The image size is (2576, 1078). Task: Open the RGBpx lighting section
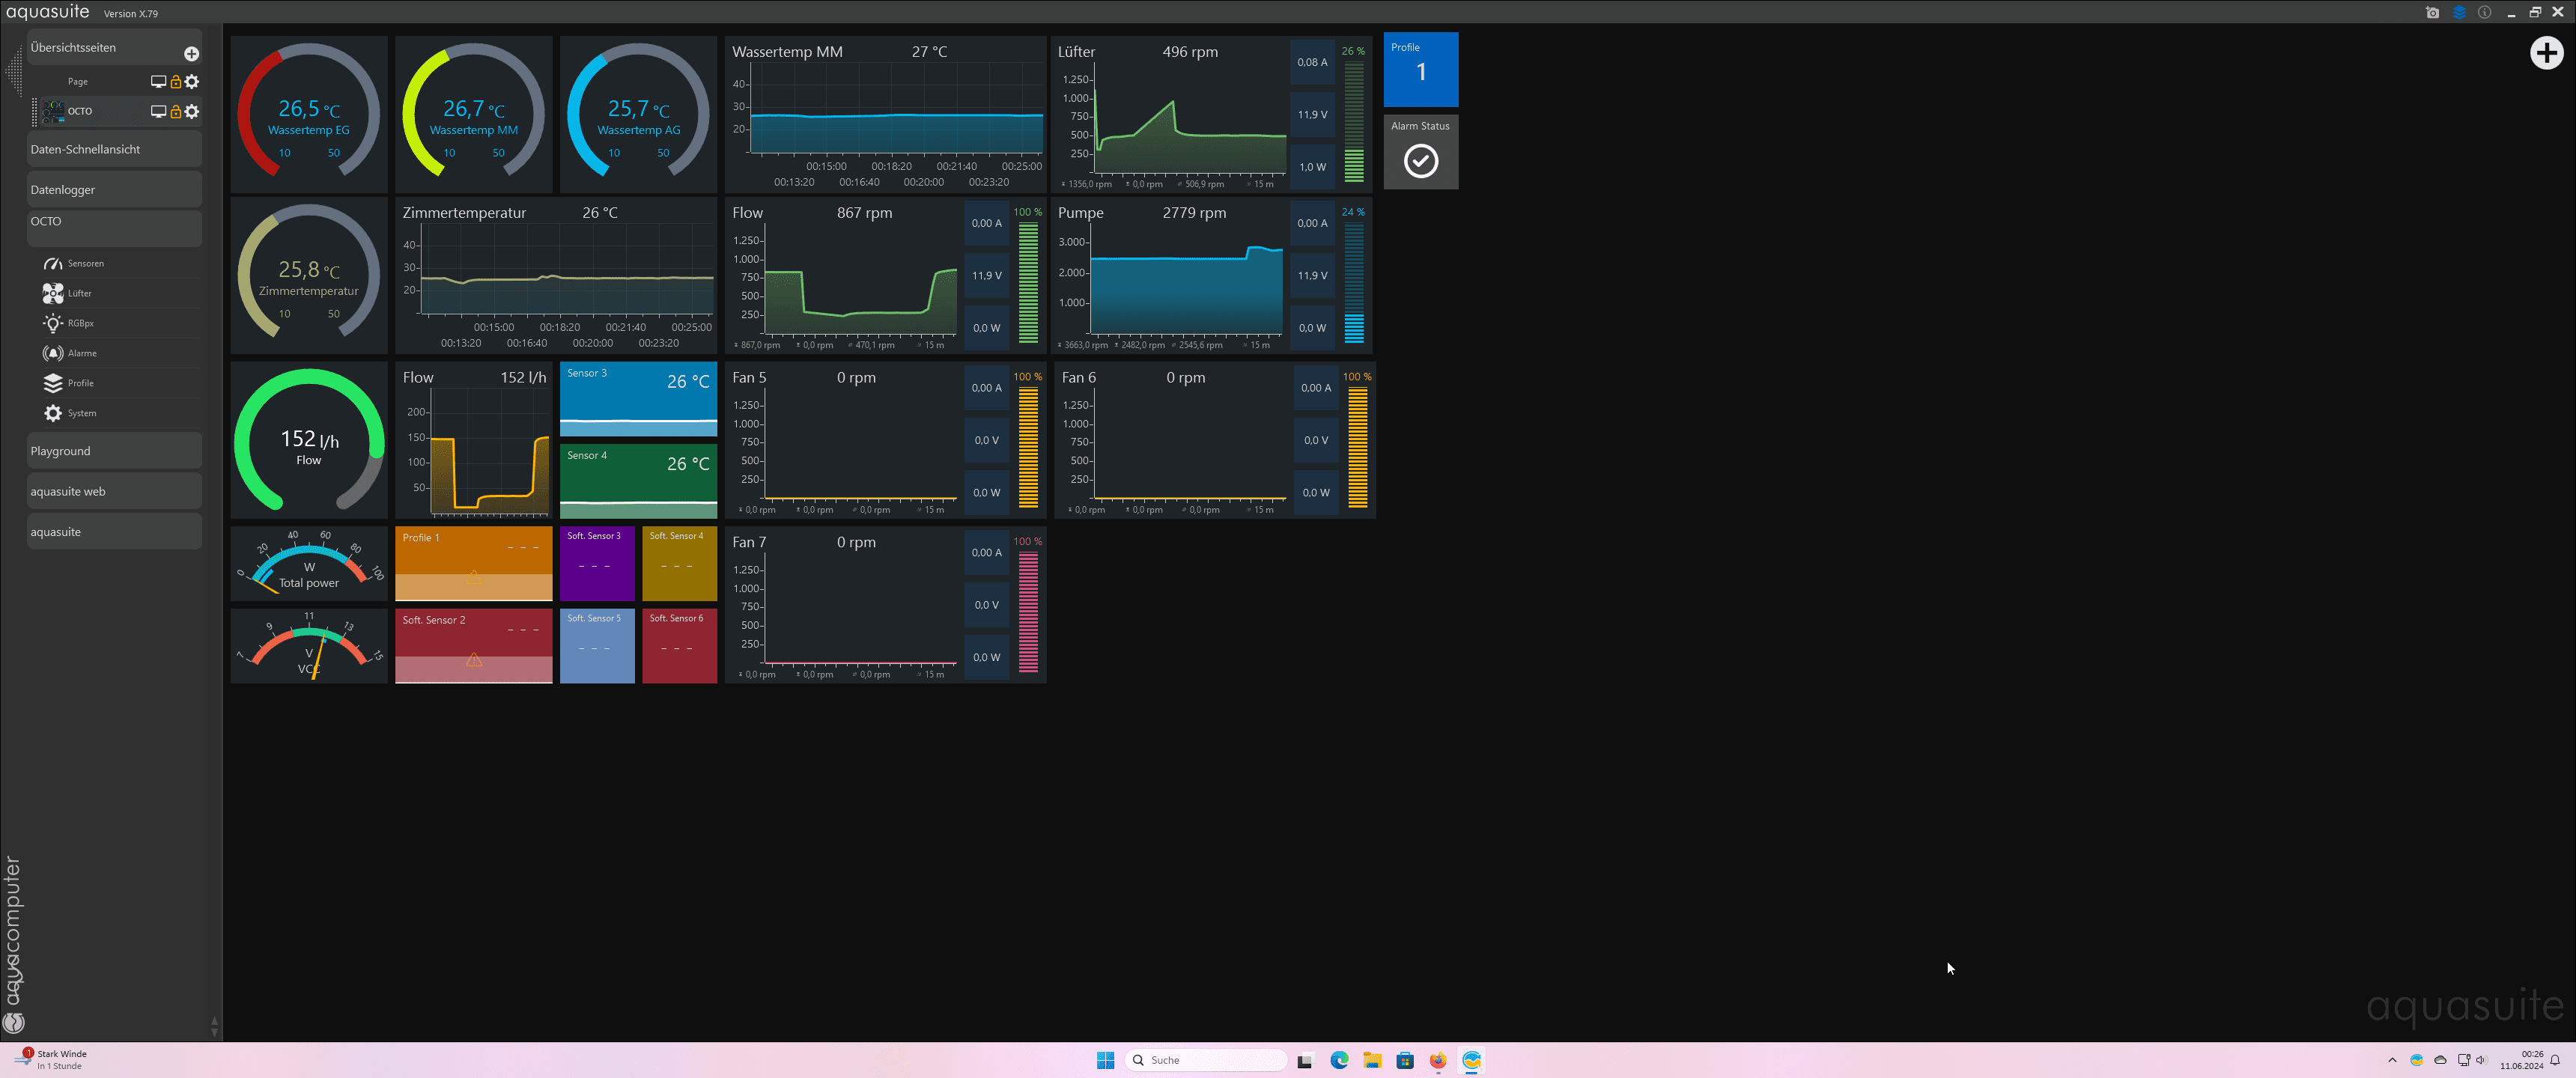coord(80,324)
